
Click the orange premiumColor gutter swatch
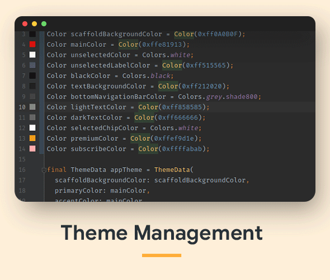[x=32, y=138]
